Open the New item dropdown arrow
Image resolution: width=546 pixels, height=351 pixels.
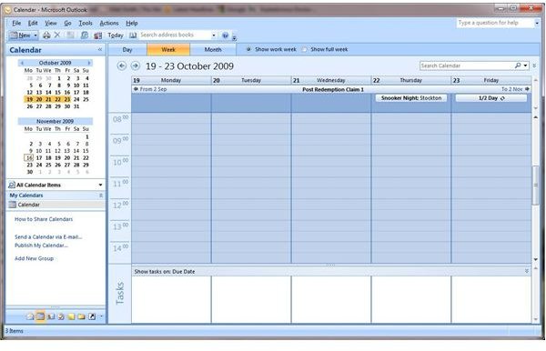click(35, 35)
